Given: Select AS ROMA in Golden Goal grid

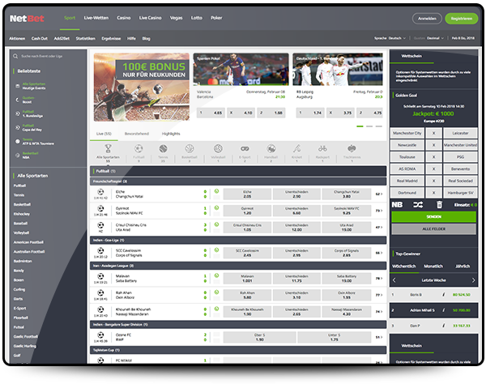Looking at the screenshot, I should tap(407, 169).
